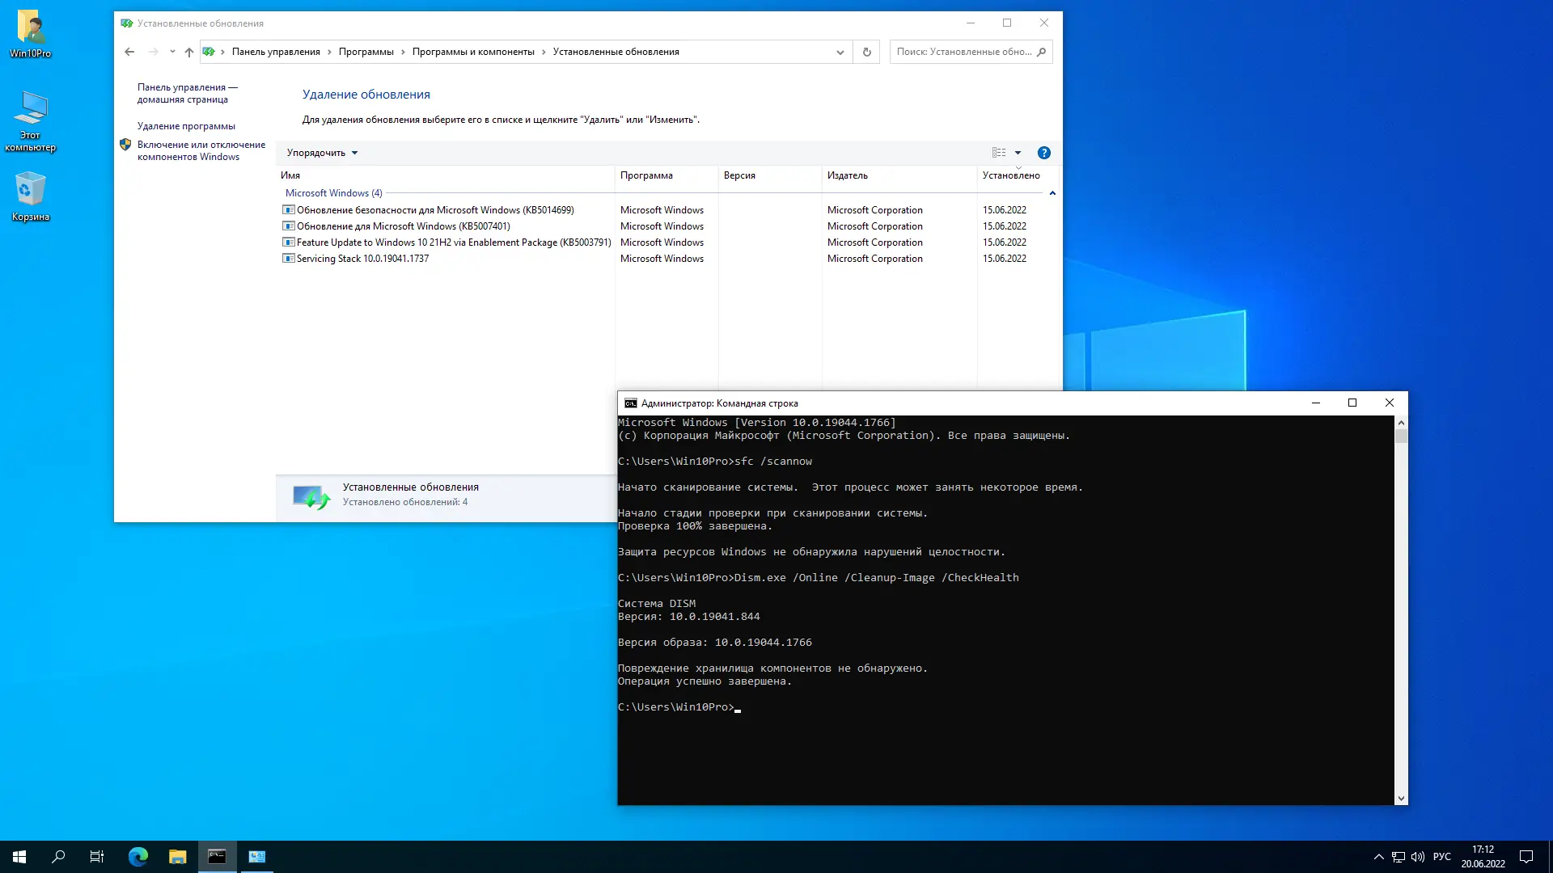Select update KB5014699 in the list

435,210
